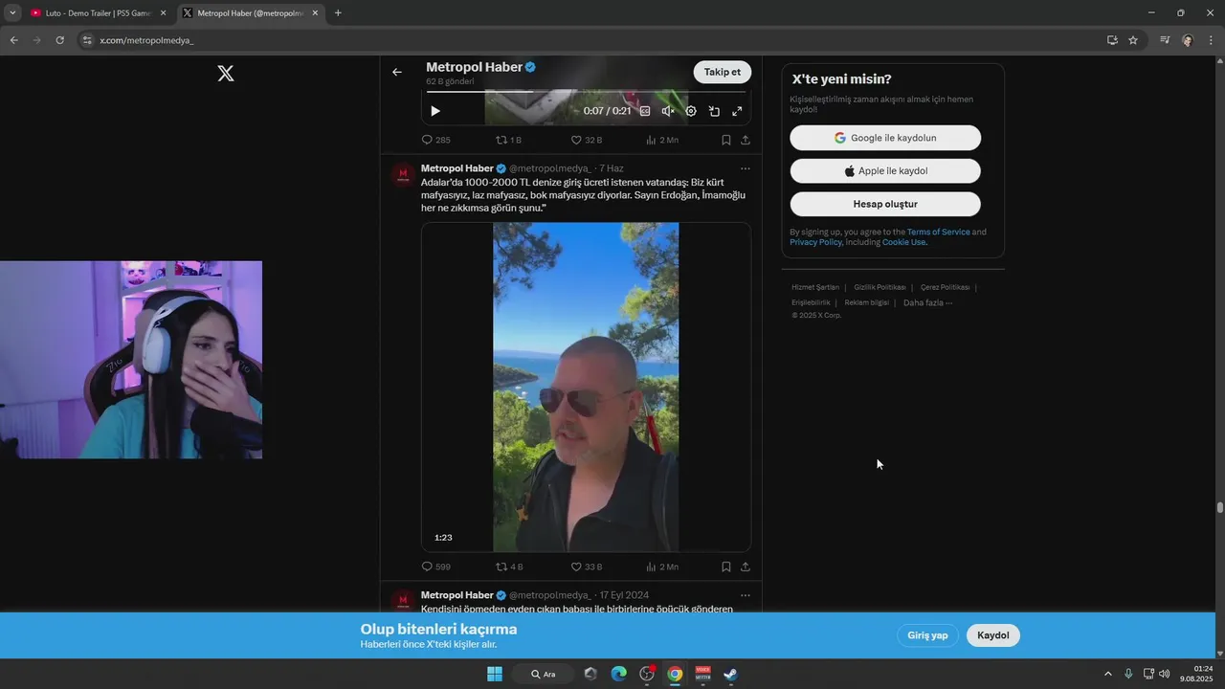The image size is (1225, 689).
Task: Open the Hizmet Şartları footer link
Action: pos(815,287)
